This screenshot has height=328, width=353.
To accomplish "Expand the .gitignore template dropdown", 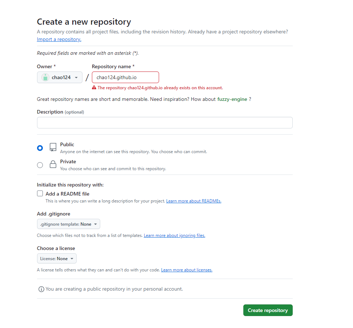I will pyautogui.click(x=68, y=224).
